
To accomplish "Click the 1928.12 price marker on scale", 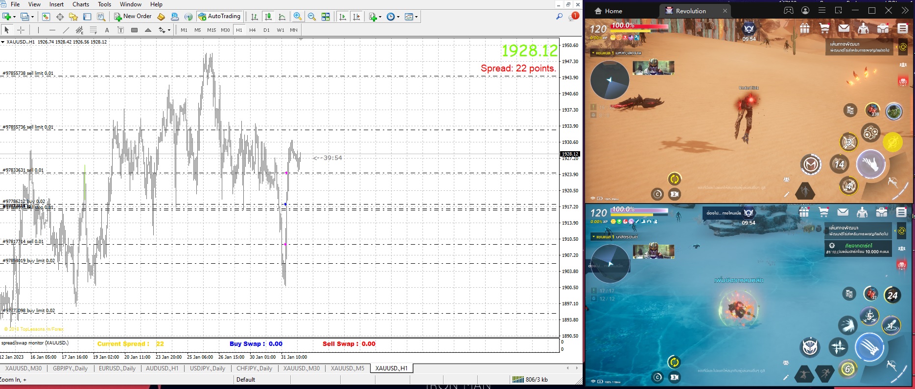I will [x=570, y=154].
